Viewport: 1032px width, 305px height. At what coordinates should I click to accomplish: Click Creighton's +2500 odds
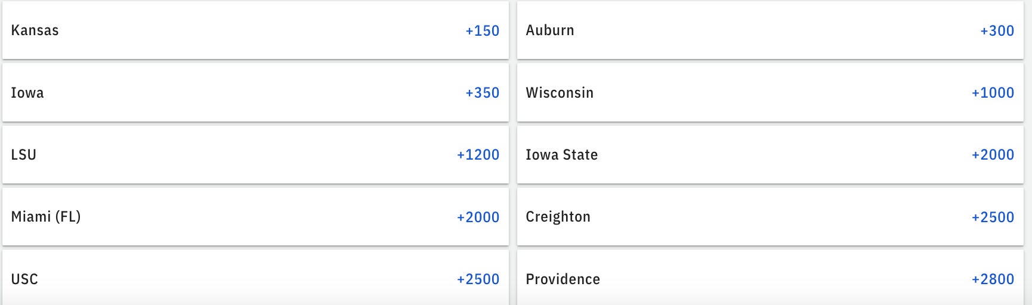pos(993,217)
